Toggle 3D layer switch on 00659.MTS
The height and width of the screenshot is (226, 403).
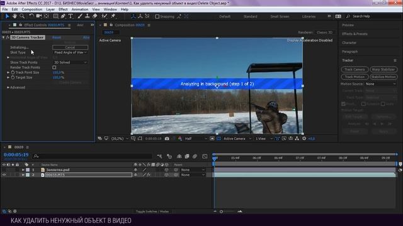point(166,175)
